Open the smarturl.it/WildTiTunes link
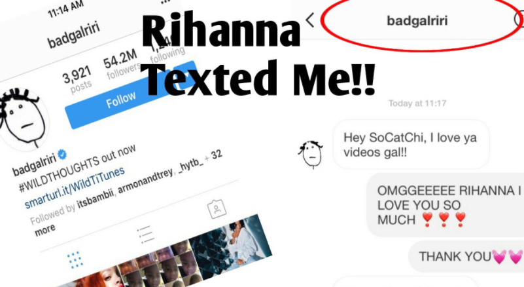 coord(75,188)
